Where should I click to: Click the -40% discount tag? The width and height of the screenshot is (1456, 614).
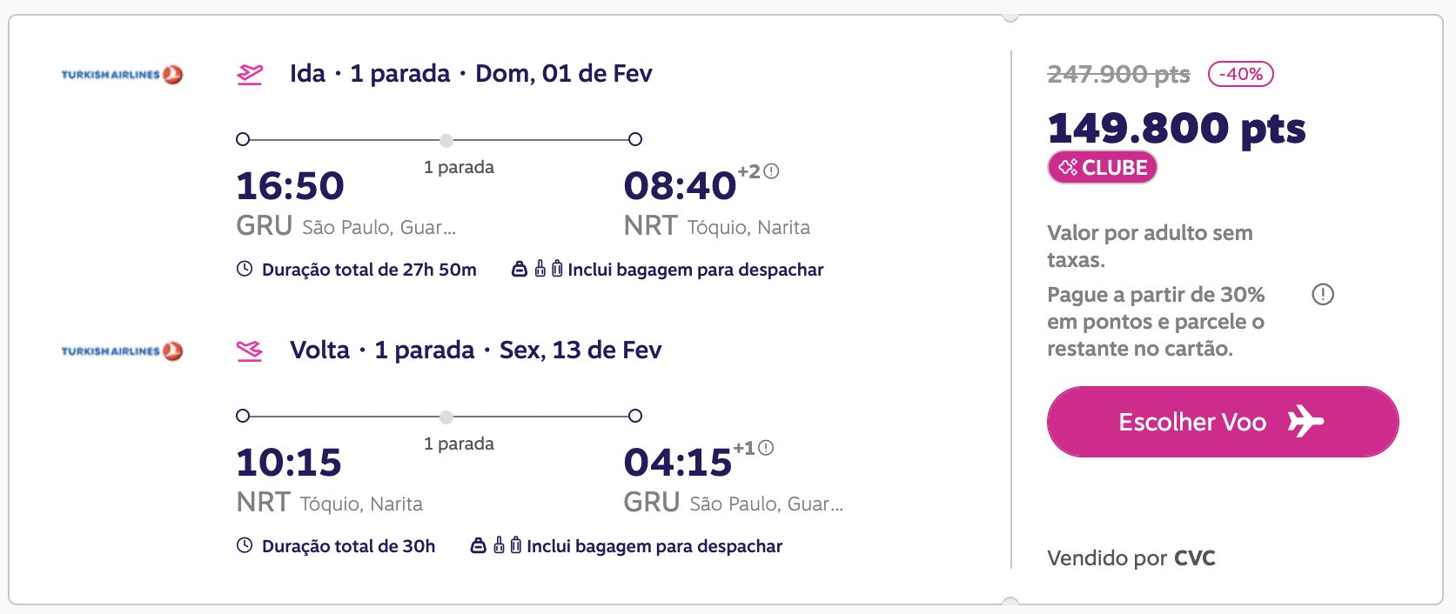(x=1240, y=74)
